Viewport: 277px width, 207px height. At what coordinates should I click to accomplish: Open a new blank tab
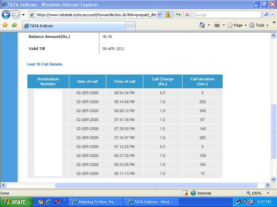tap(131, 26)
